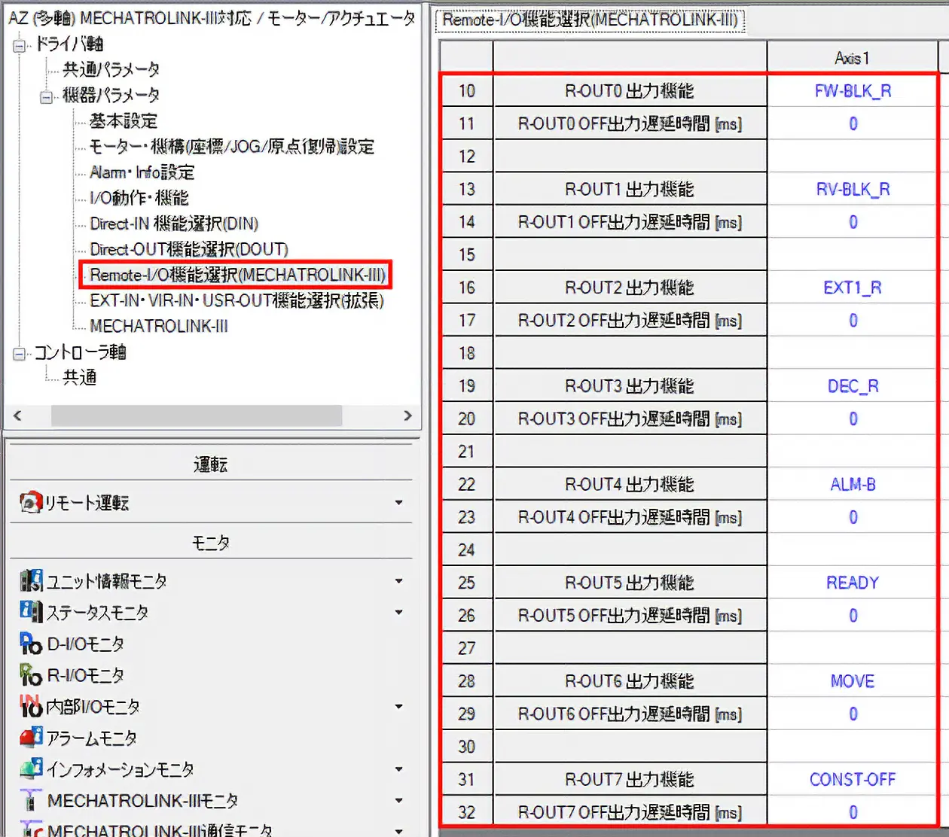The width and height of the screenshot is (949, 837).
Task: Click the ユニット情報モニタ icon
Action: (32, 580)
